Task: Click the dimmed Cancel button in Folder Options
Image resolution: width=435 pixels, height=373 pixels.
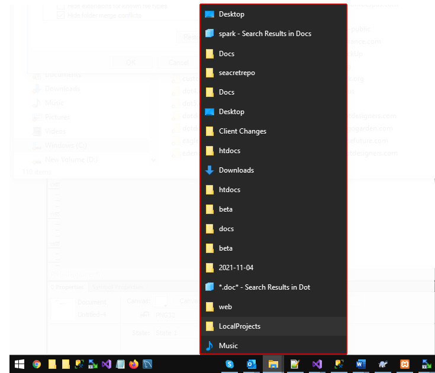Action: click(x=179, y=63)
